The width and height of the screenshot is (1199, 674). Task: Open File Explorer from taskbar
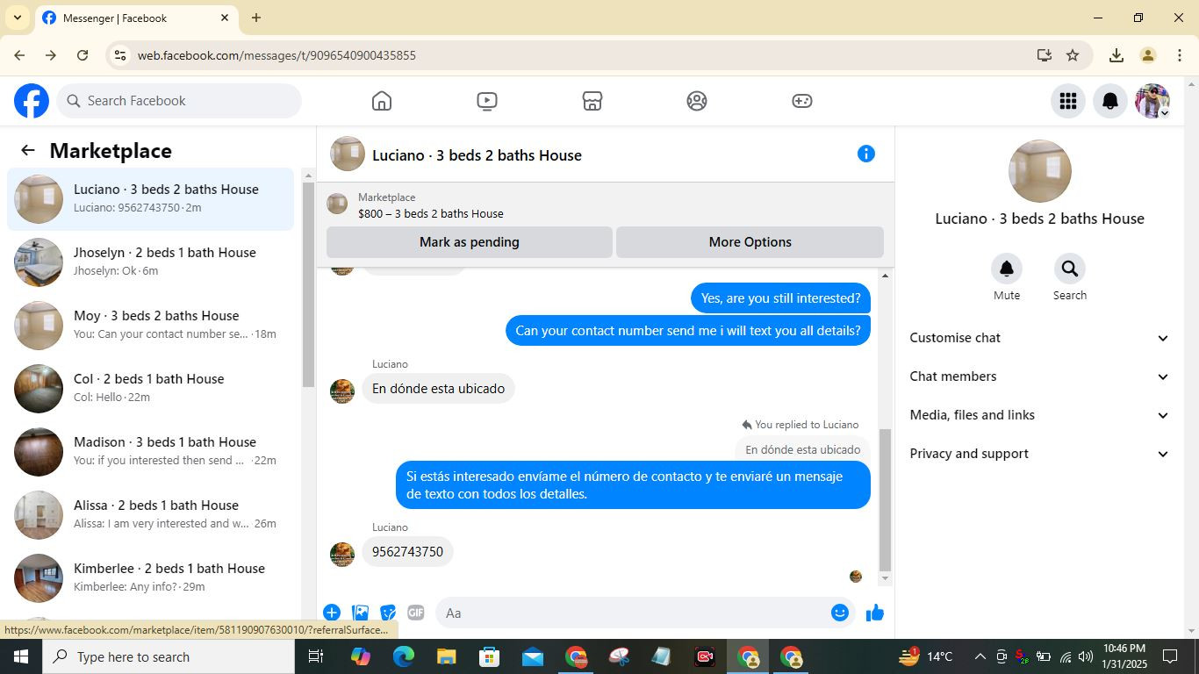pos(447,656)
